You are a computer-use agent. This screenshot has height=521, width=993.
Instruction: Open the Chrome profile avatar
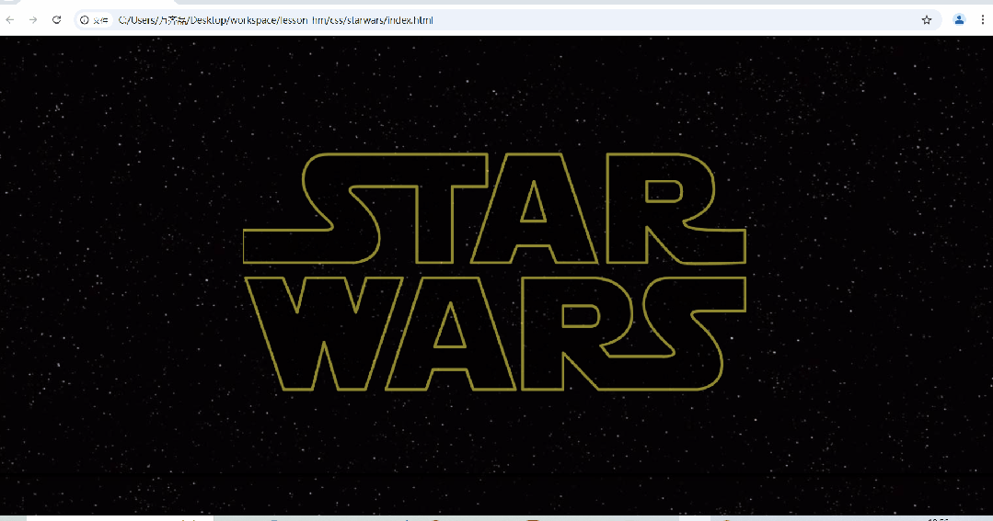960,20
